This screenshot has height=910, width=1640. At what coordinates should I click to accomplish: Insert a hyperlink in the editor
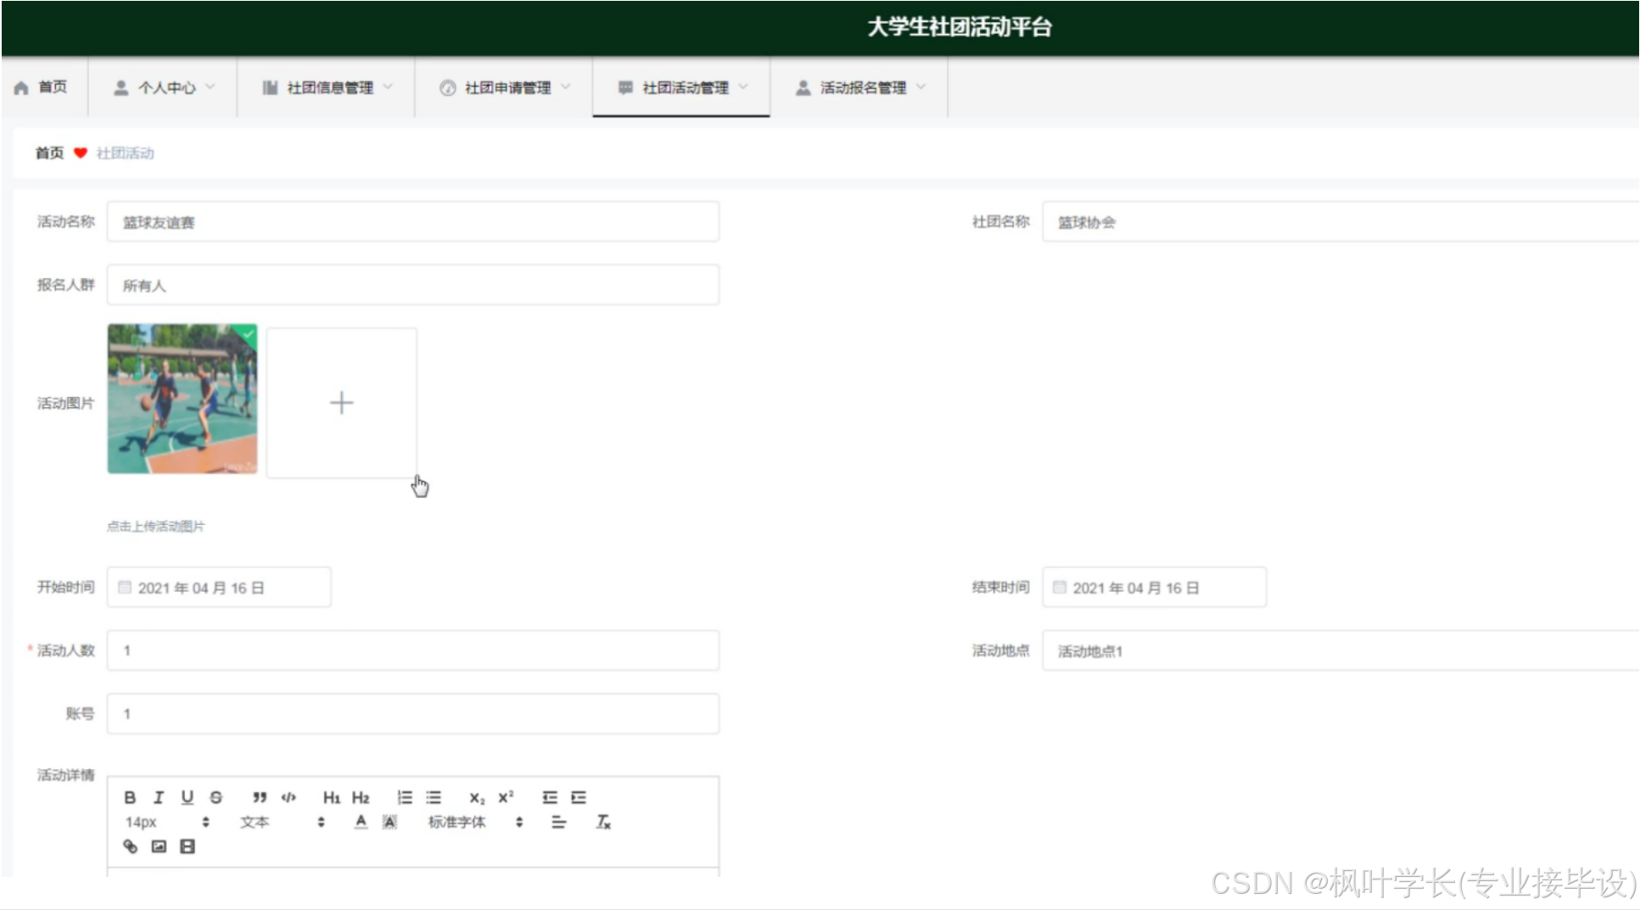tap(130, 846)
